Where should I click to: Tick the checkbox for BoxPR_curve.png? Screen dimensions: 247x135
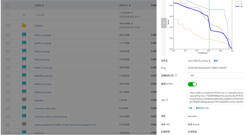click(8, 43)
